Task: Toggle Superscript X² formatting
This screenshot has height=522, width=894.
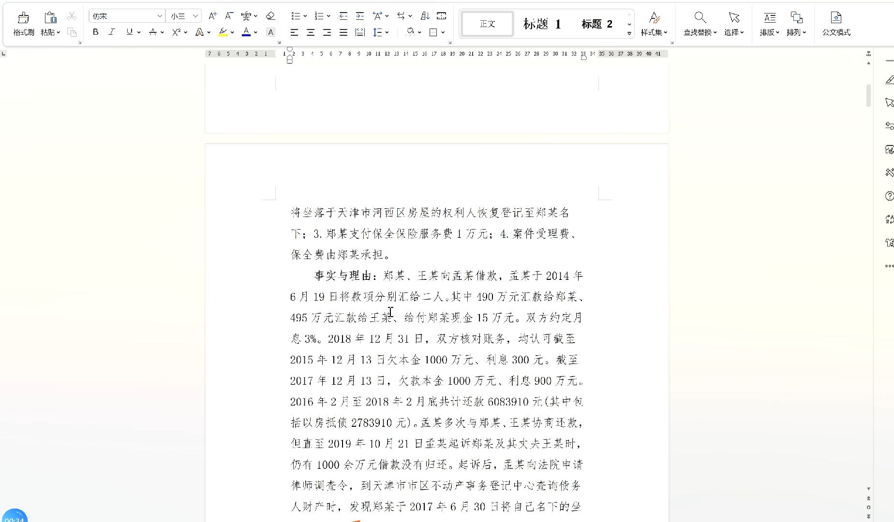Action: [176, 32]
